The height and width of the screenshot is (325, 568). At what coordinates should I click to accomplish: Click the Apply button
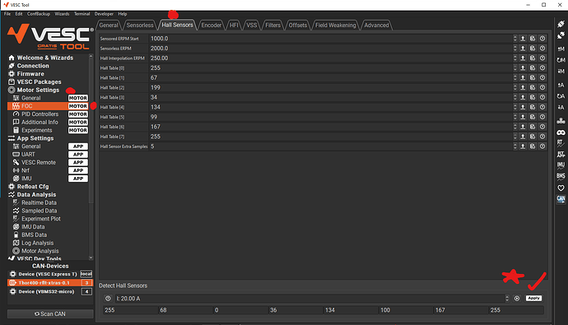534,298
